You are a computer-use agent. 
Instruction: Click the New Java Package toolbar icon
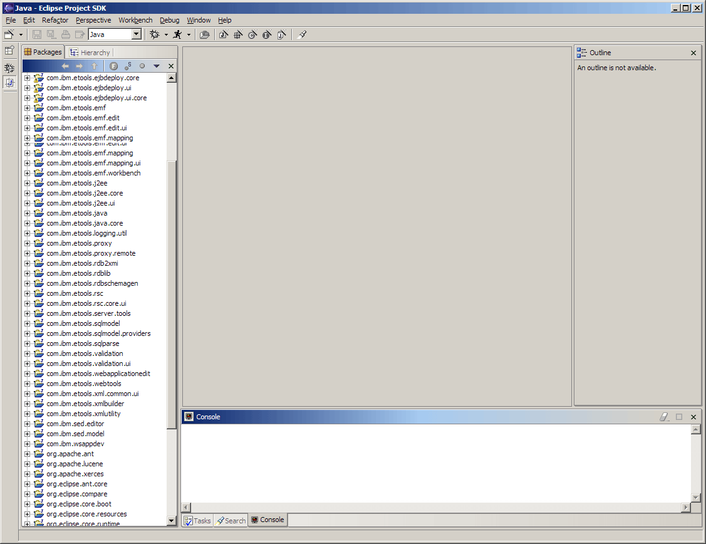point(238,34)
